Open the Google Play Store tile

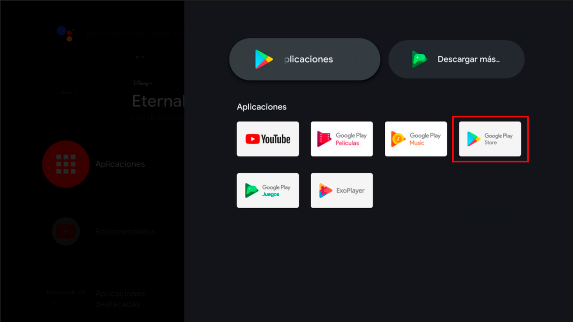click(490, 139)
